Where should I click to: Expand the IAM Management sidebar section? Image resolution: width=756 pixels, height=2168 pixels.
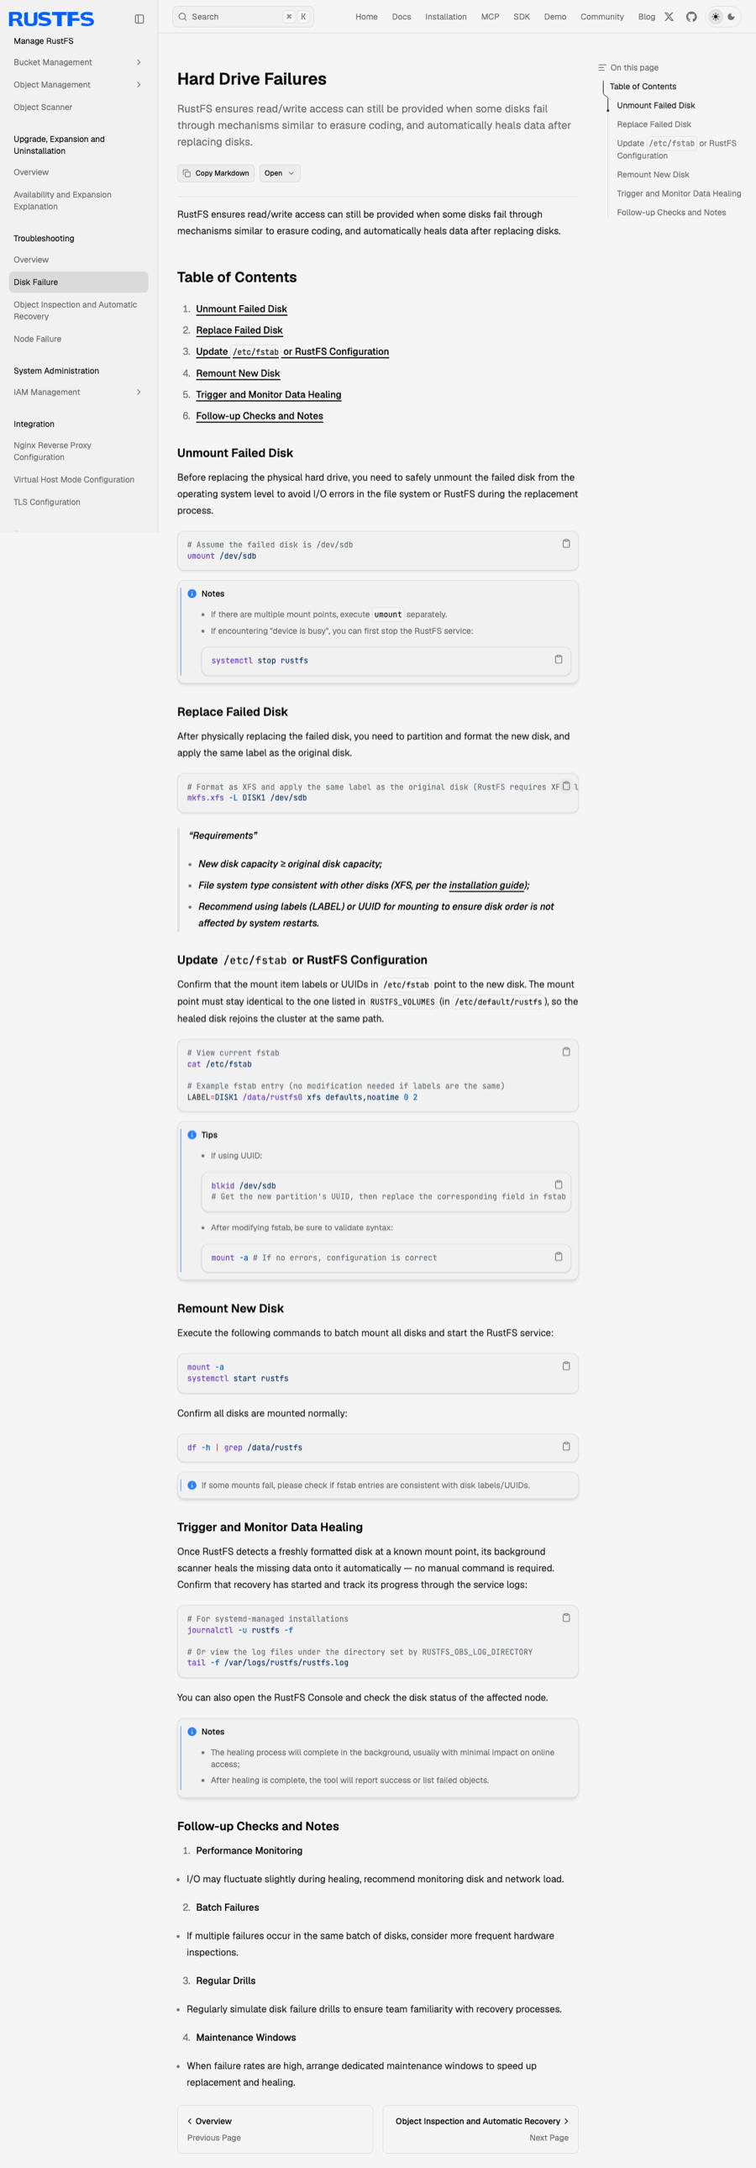pos(77,393)
